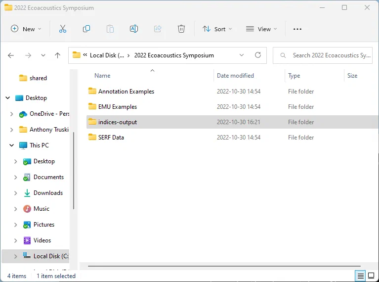Select Desktop under This PC

tap(39, 161)
